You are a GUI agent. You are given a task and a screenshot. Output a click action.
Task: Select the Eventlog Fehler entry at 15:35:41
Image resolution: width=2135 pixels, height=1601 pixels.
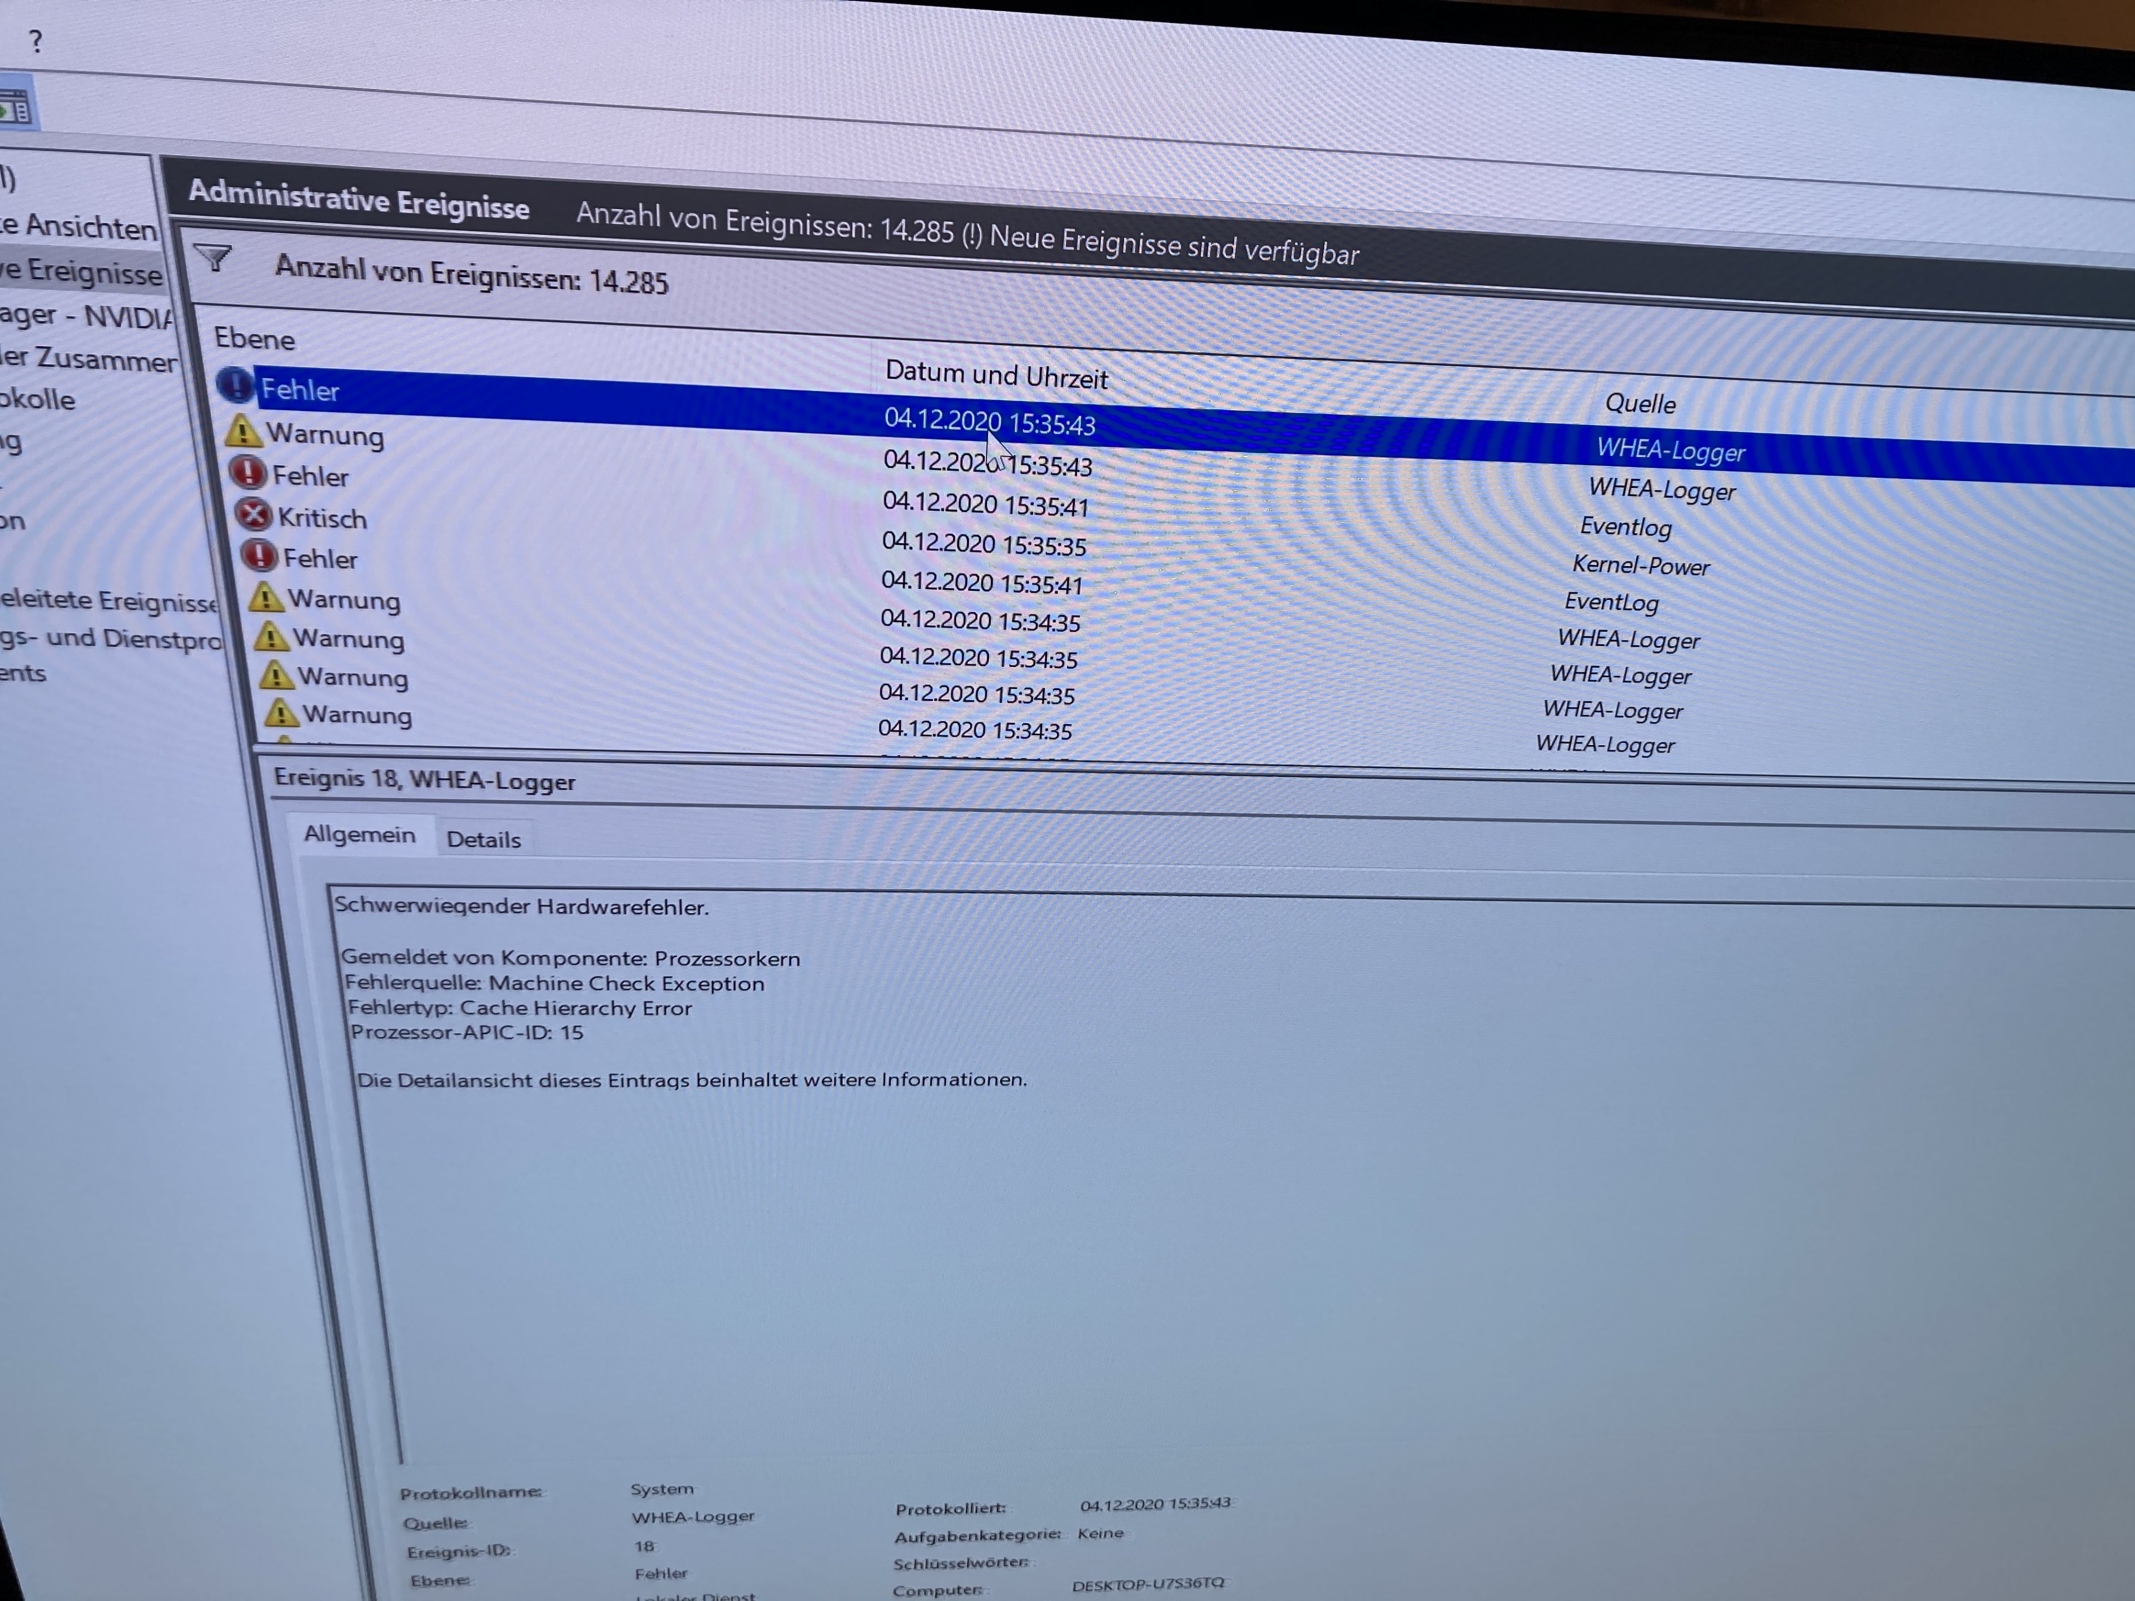pos(985,505)
